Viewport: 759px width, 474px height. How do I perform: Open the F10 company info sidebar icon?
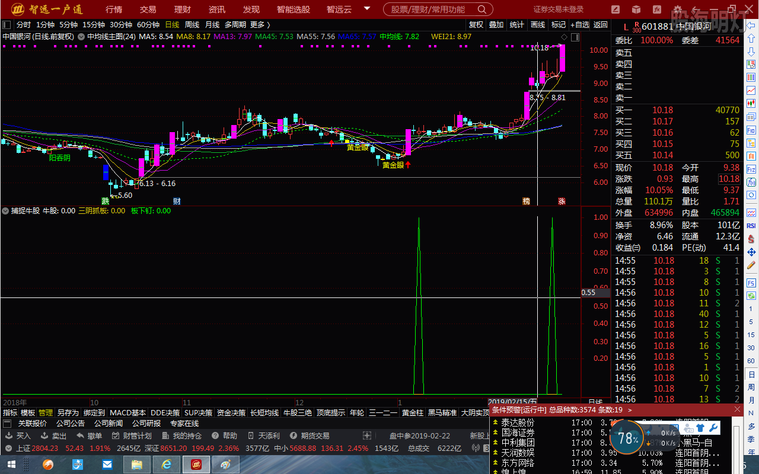[751, 130]
